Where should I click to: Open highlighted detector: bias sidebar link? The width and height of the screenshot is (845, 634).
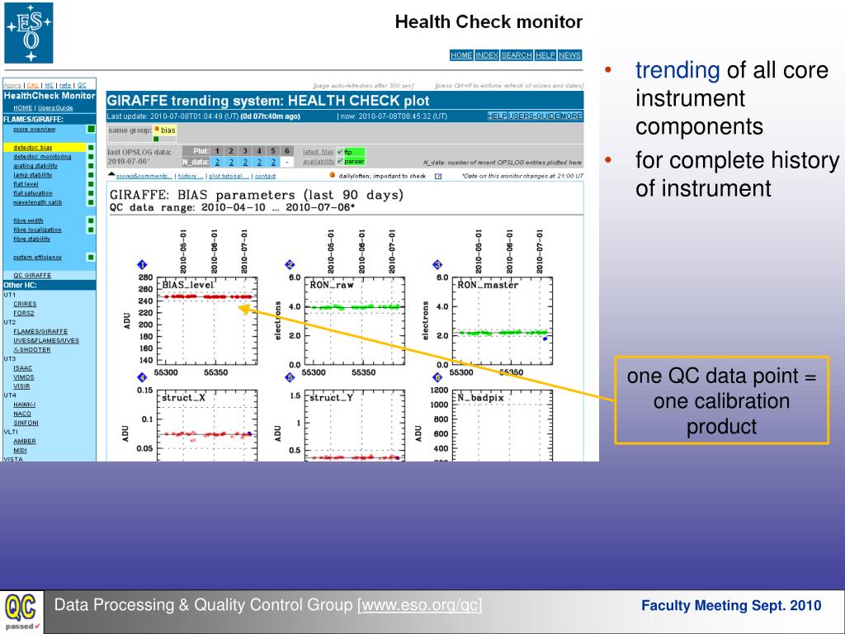tap(33, 148)
